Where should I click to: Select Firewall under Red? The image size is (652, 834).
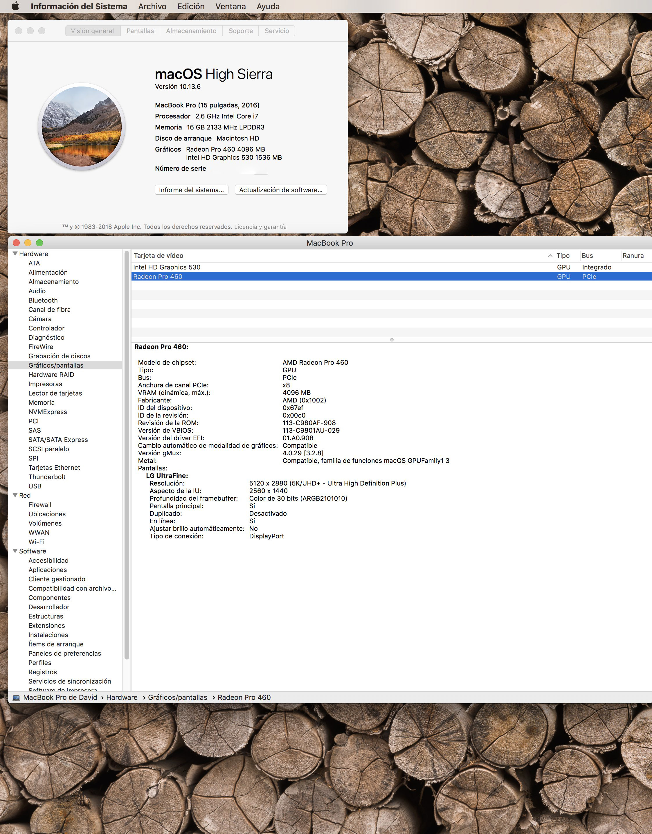pos(40,505)
